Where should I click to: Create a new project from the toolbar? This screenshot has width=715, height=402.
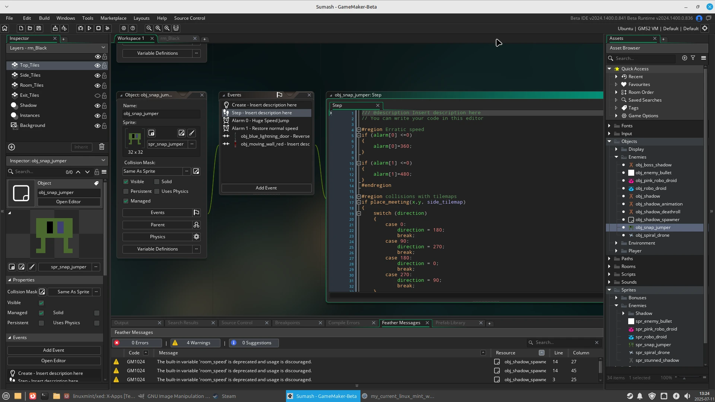click(x=21, y=28)
